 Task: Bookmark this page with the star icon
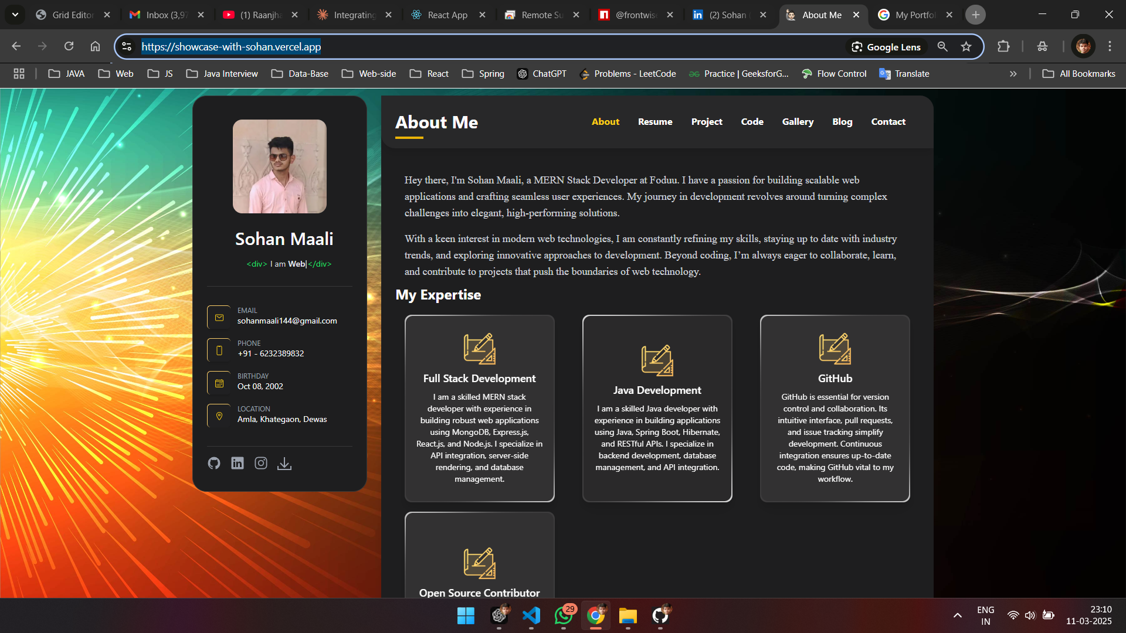966,47
